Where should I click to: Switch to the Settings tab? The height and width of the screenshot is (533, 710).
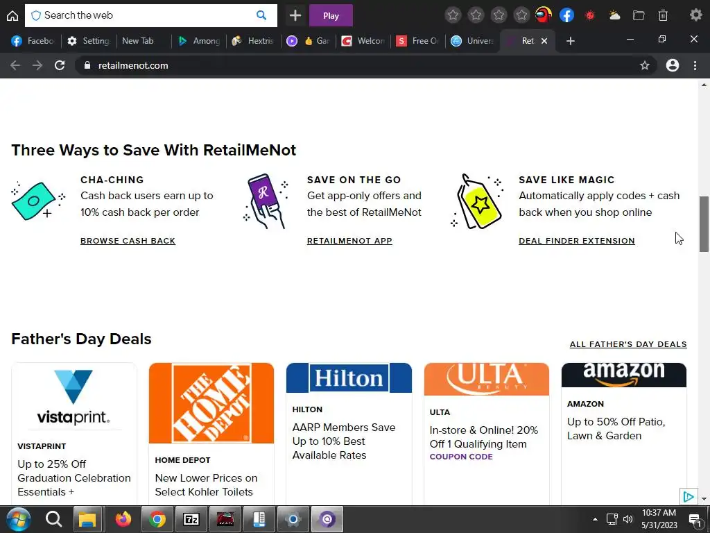(x=89, y=41)
